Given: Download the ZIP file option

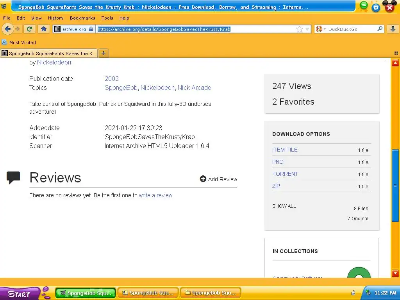Looking at the screenshot, I should [x=276, y=186].
